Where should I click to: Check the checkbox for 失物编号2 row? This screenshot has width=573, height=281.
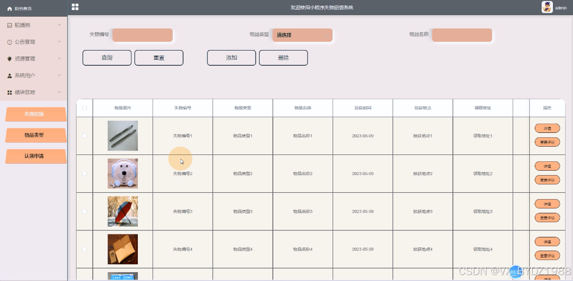click(x=85, y=174)
